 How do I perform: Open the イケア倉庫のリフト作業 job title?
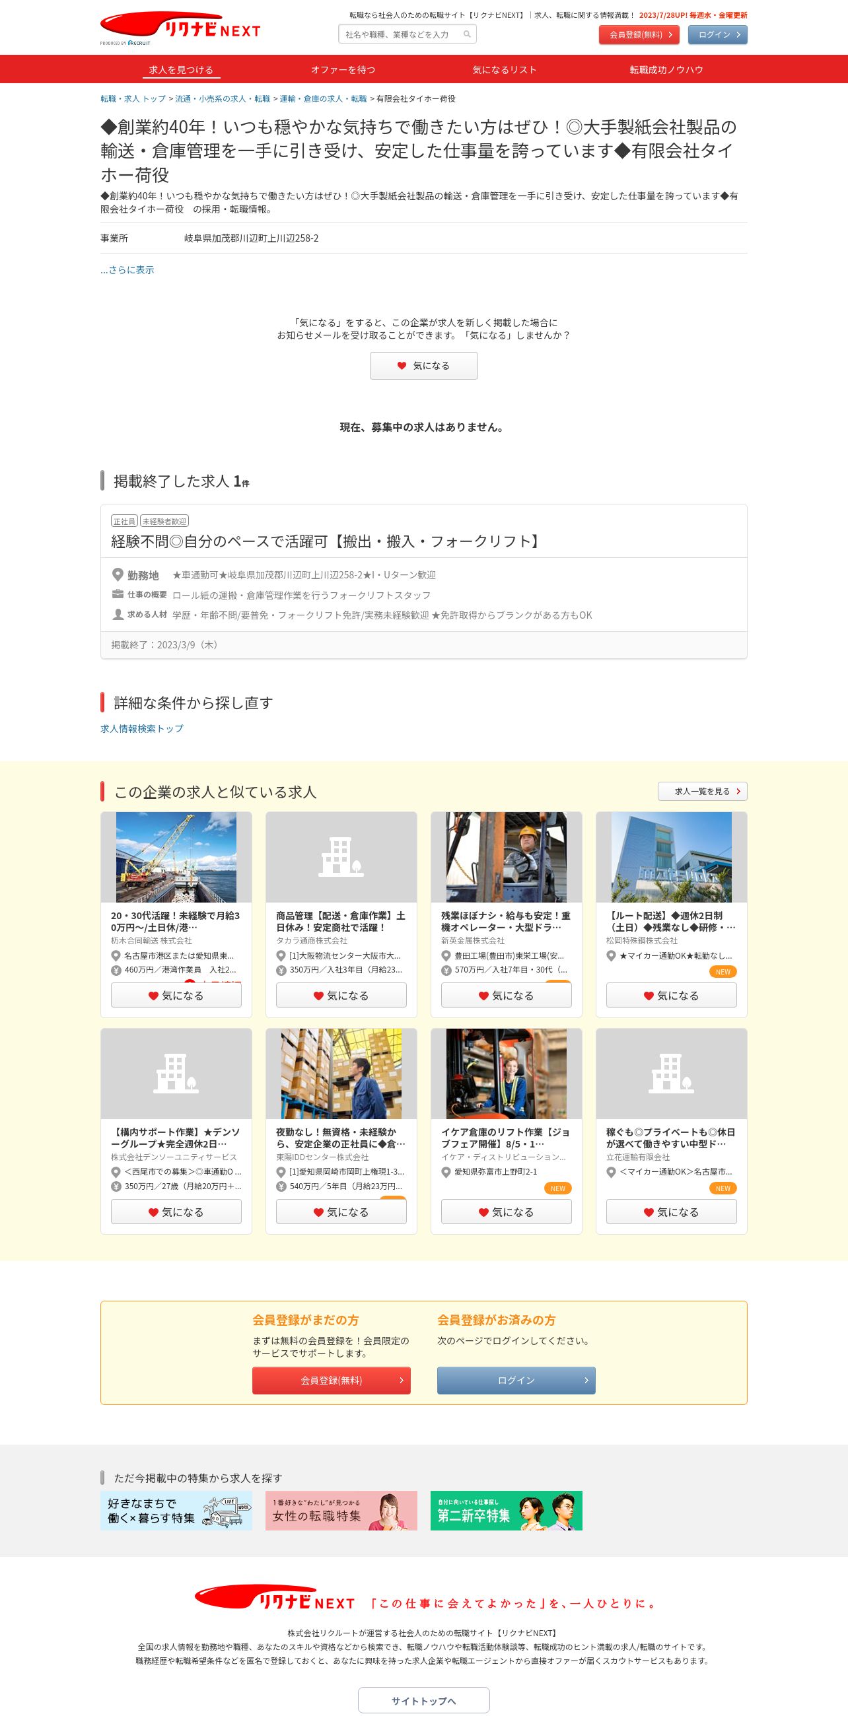[x=506, y=1138]
